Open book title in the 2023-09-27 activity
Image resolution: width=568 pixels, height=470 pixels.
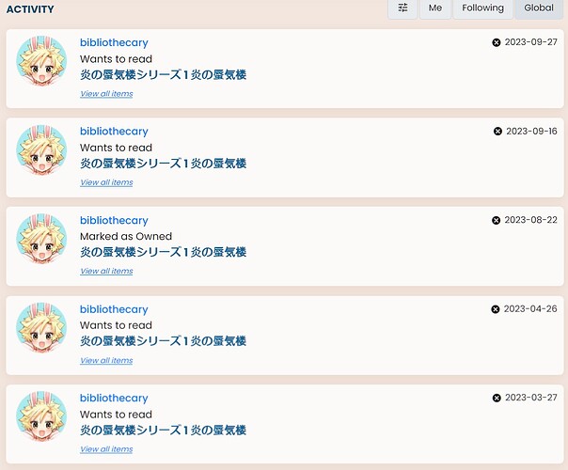(x=163, y=74)
